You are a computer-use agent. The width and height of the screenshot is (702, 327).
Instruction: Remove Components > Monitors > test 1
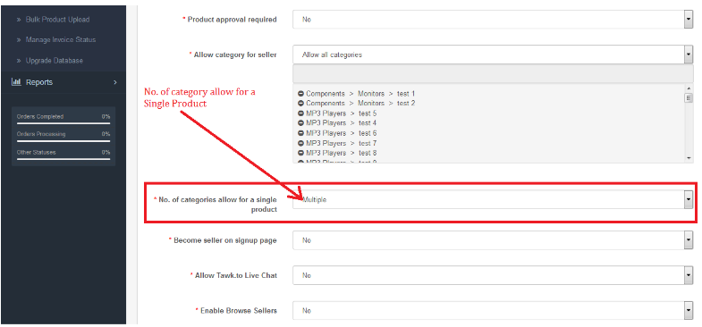click(300, 94)
